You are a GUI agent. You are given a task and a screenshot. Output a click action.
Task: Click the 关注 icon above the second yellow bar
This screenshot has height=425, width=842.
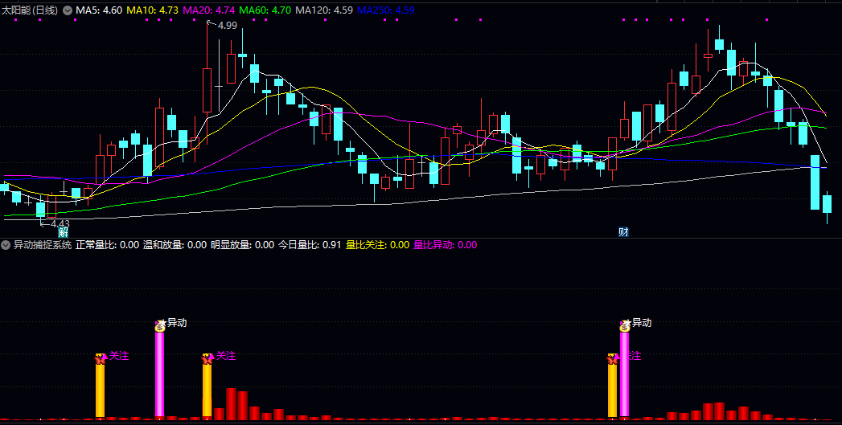point(207,359)
